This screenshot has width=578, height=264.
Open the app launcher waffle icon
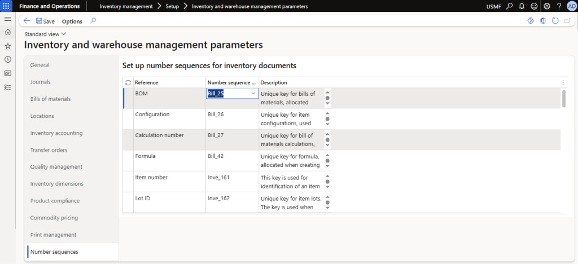7,6
